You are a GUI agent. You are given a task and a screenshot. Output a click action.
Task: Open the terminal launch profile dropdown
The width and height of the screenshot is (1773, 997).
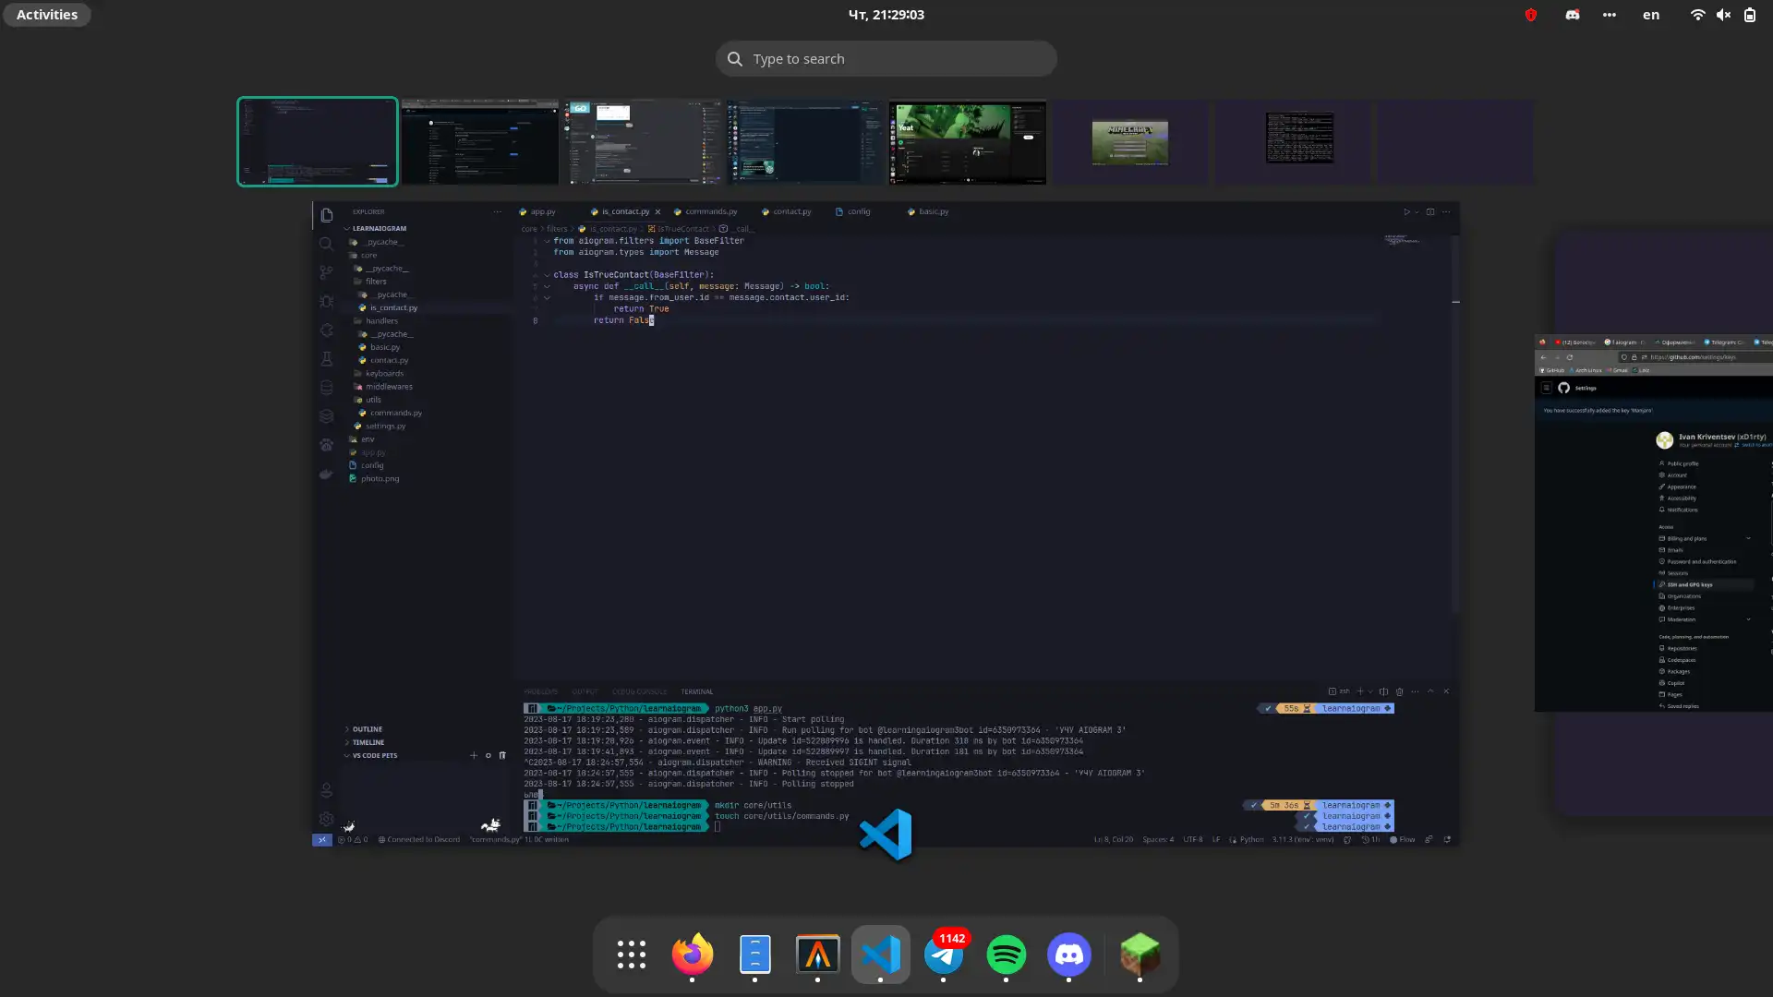click(x=1370, y=691)
